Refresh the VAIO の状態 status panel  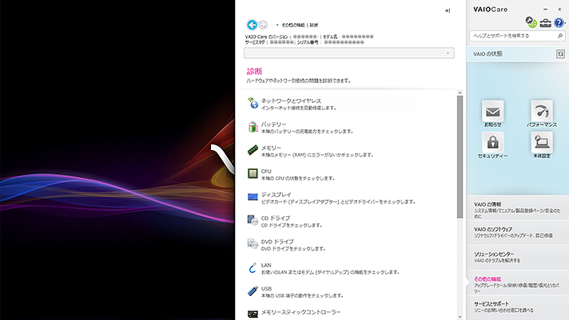click(x=560, y=53)
